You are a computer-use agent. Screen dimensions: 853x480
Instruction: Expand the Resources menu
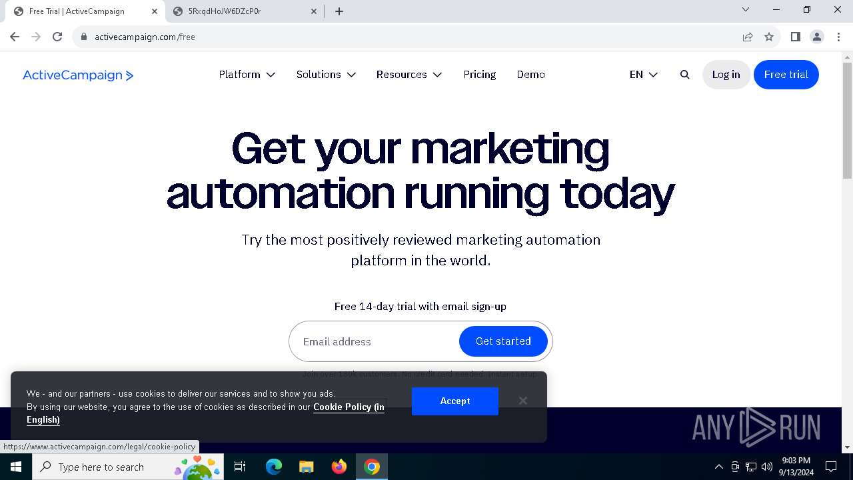[409, 75]
